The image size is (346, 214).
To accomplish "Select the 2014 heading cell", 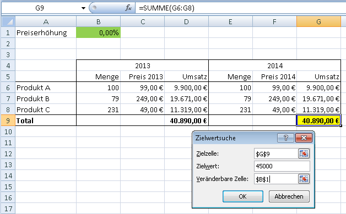I will pyautogui.click(x=275, y=65).
